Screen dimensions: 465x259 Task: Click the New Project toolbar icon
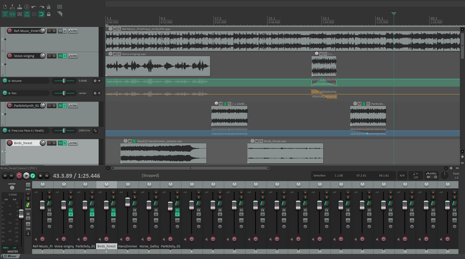coord(5,7)
